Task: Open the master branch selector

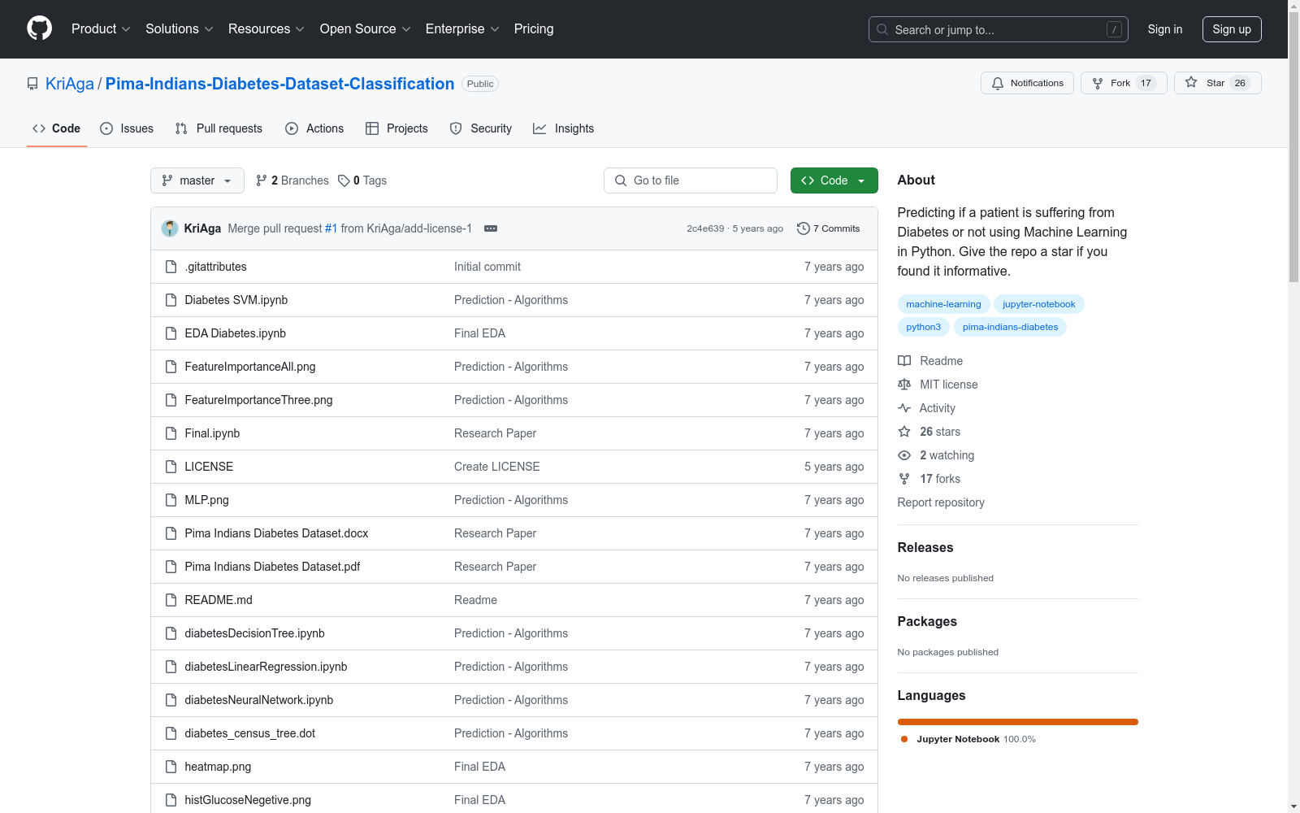Action: coord(197,180)
